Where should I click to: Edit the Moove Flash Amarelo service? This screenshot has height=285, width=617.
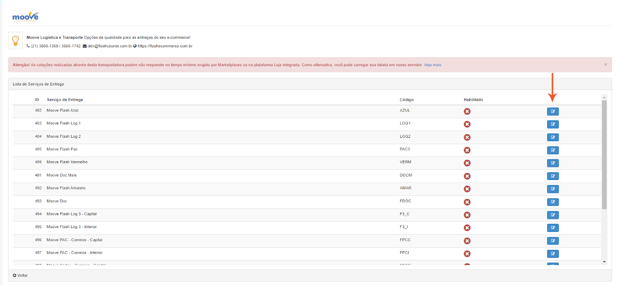coord(553,189)
